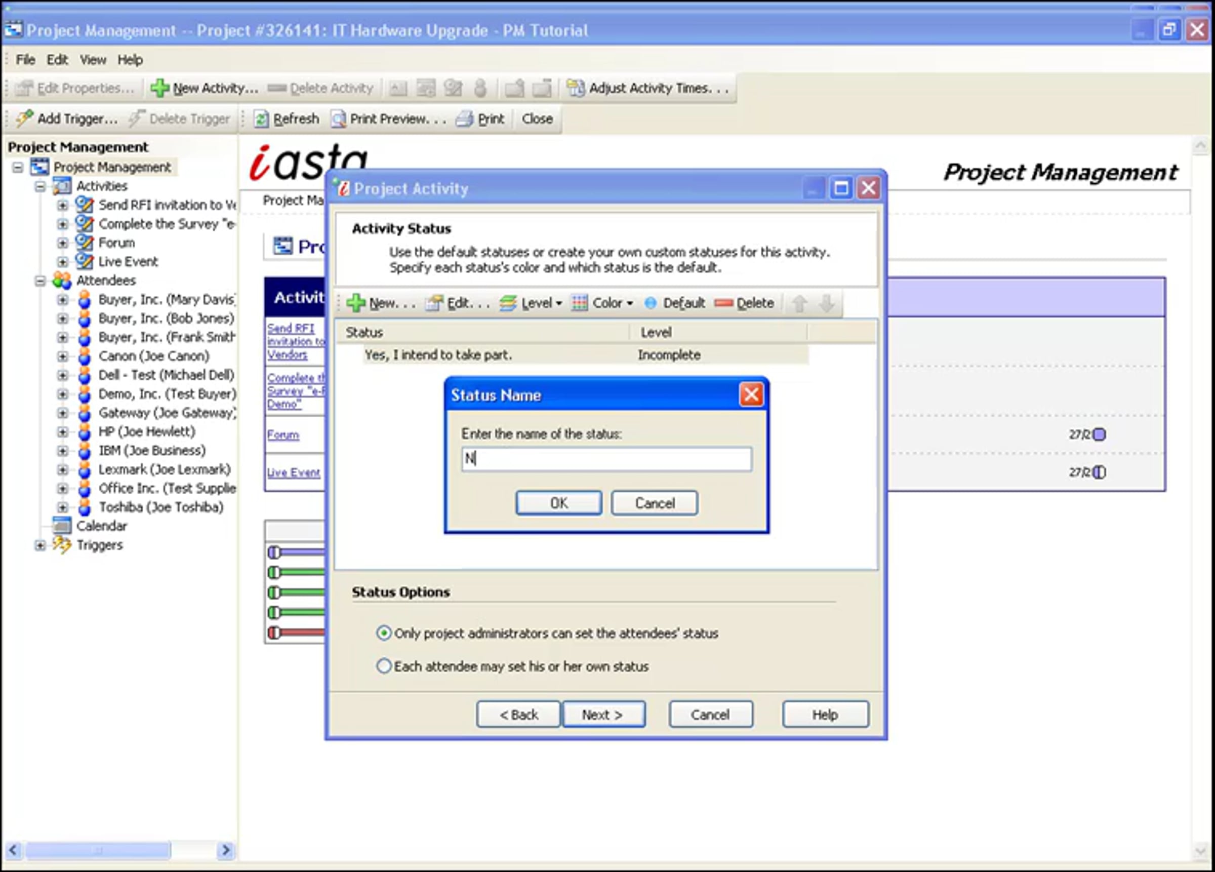Expand the Triggers tree node

(40, 545)
